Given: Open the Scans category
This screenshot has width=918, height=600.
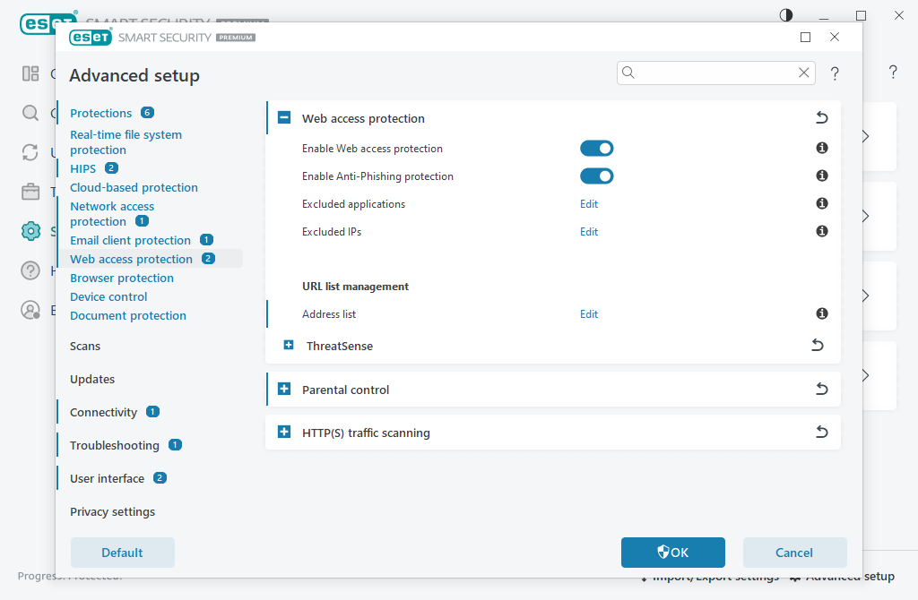Looking at the screenshot, I should coord(85,347).
